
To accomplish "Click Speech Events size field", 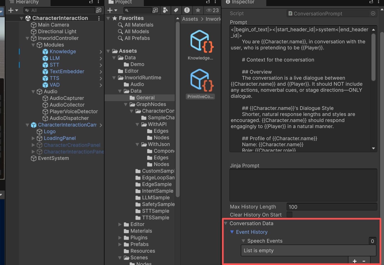I will click(372, 241).
